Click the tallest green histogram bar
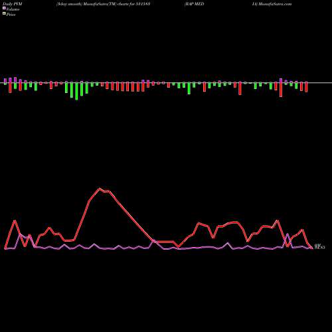 (x=76, y=91)
